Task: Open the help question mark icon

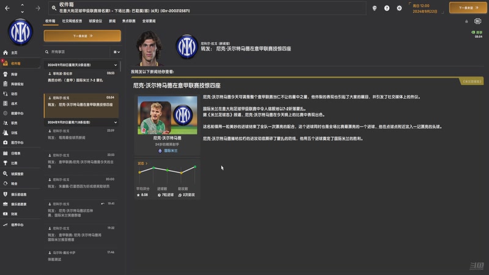Action: 387,8
